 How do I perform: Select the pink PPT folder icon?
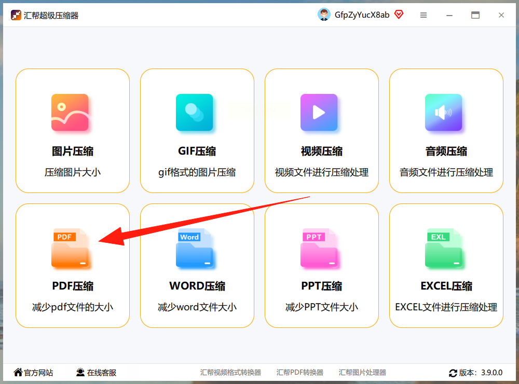[x=319, y=248]
